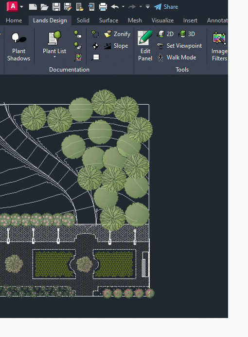Open the Edit Panel

[x=145, y=46]
